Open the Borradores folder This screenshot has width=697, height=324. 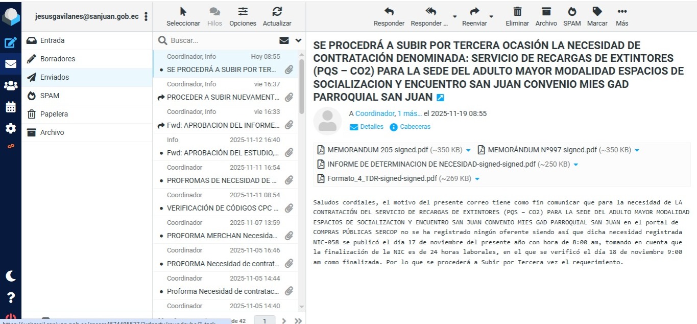click(57, 59)
